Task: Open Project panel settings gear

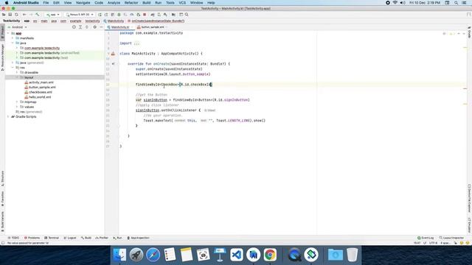Action: (95, 27)
